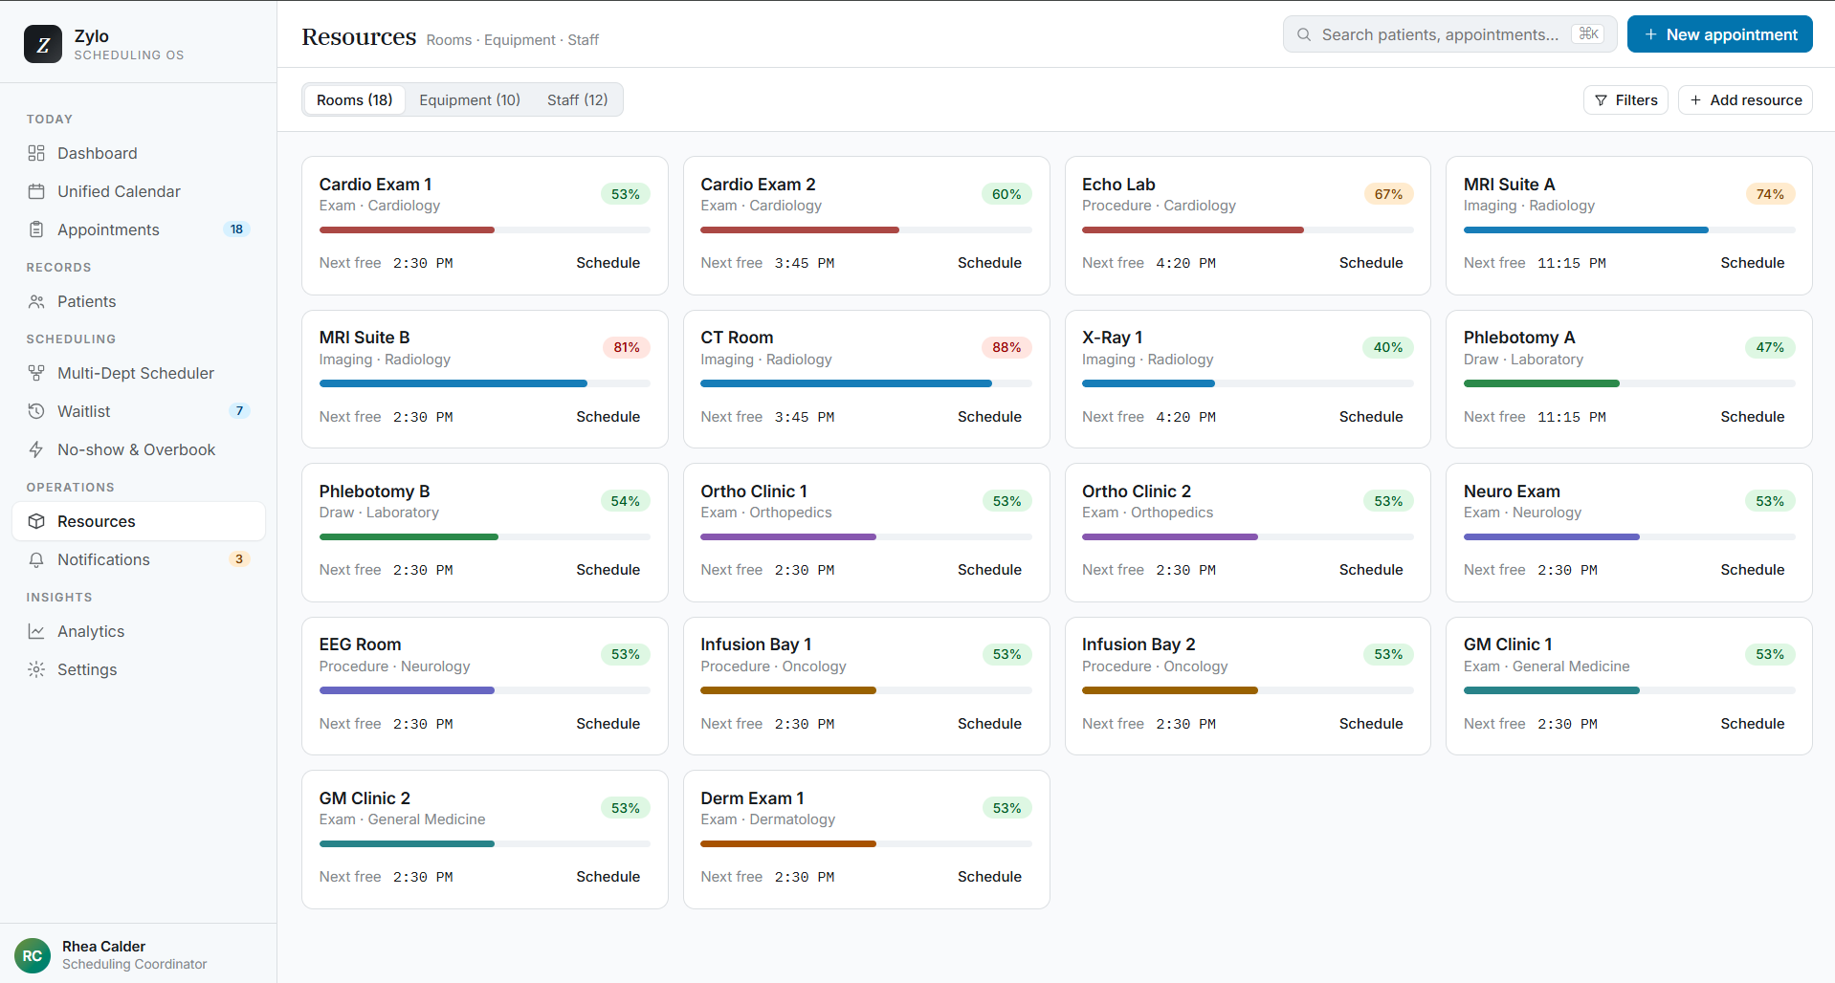Open the Analytics page
This screenshot has width=1835, height=983.
(x=139, y=631)
